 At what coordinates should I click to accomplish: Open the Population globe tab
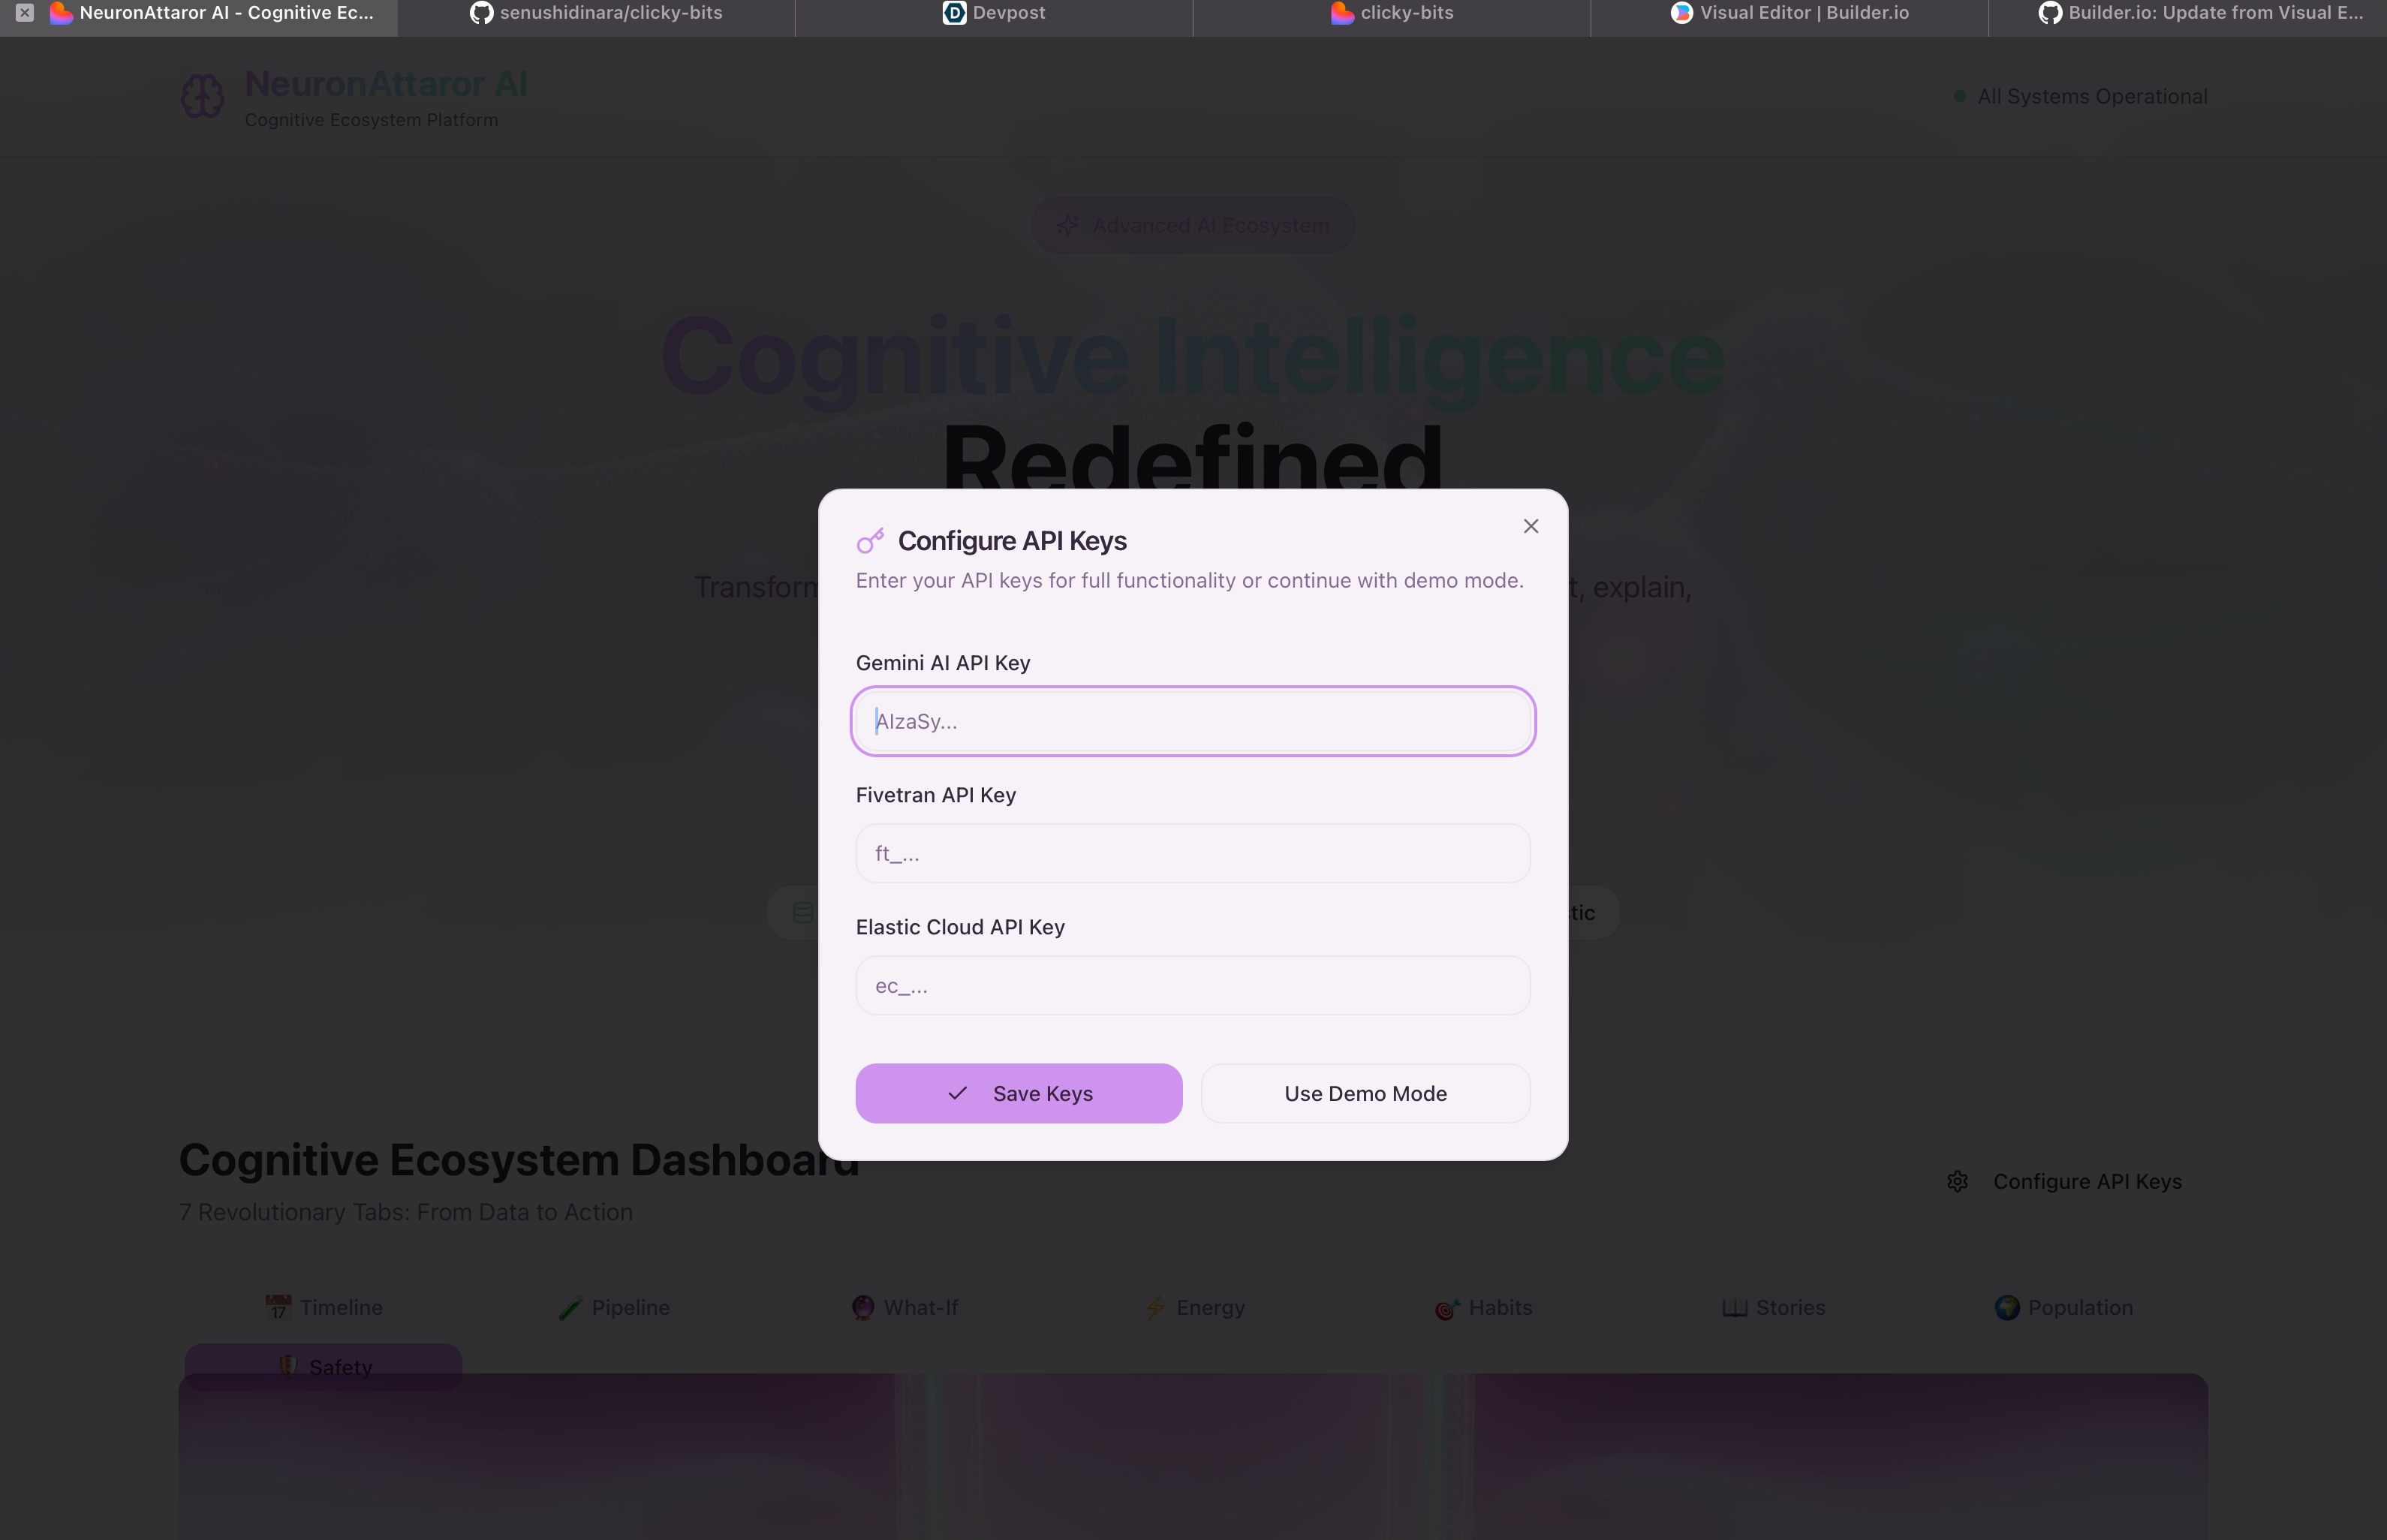coord(2063,1307)
